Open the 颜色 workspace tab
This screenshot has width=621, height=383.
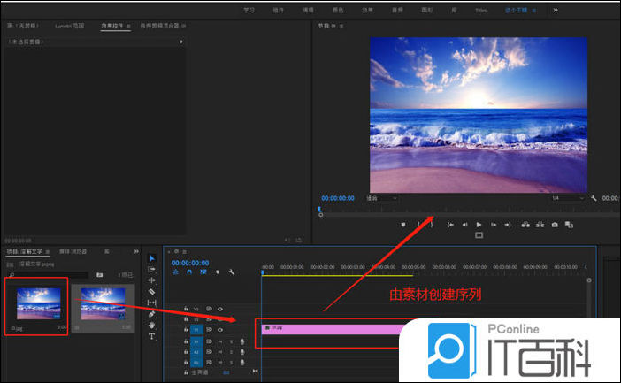339,10
